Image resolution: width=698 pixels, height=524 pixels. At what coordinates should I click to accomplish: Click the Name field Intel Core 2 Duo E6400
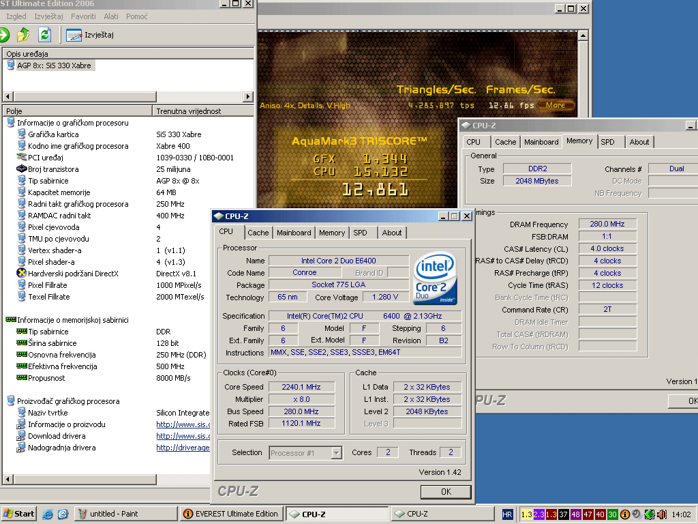[x=339, y=261]
